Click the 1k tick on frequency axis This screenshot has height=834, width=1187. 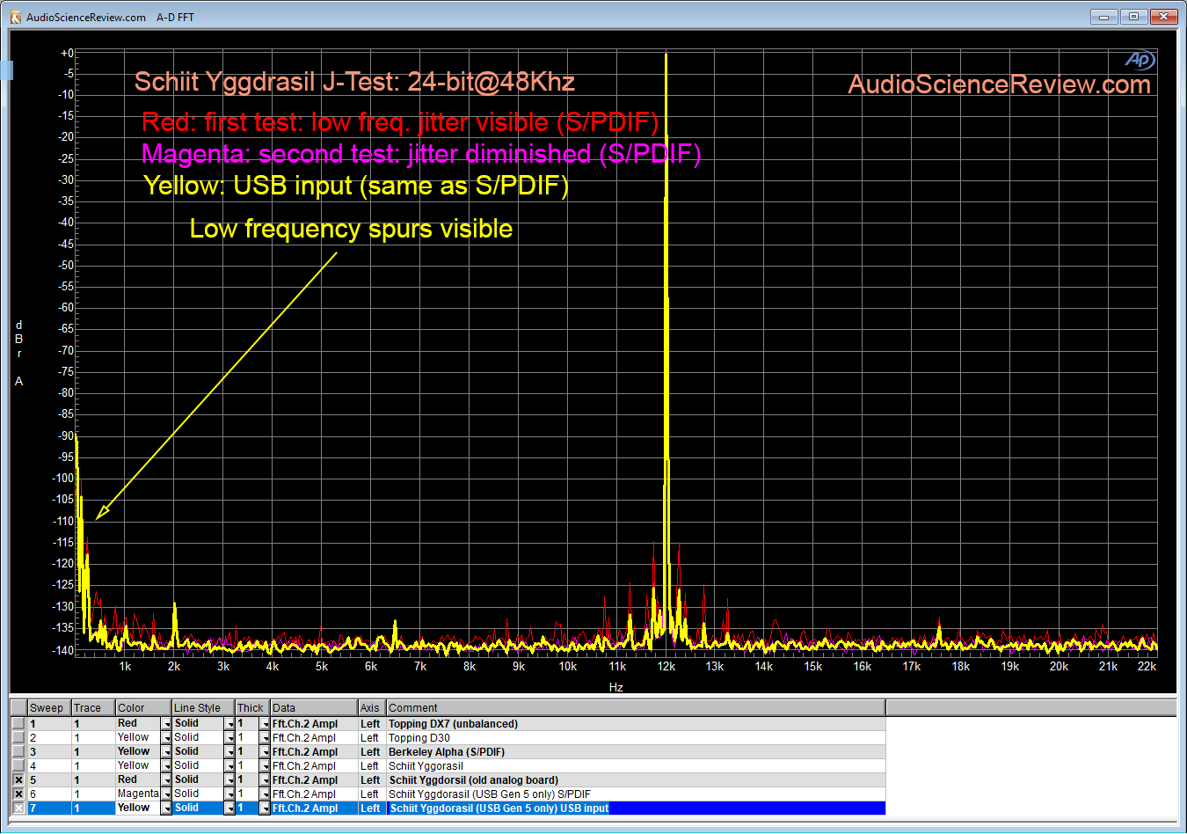tap(125, 667)
